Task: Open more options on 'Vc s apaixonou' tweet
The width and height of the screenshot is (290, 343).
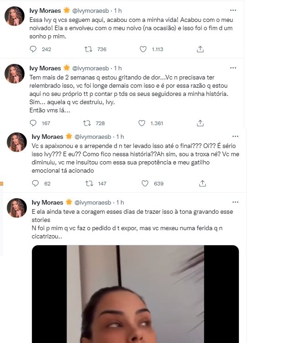Action: [x=235, y=136]
